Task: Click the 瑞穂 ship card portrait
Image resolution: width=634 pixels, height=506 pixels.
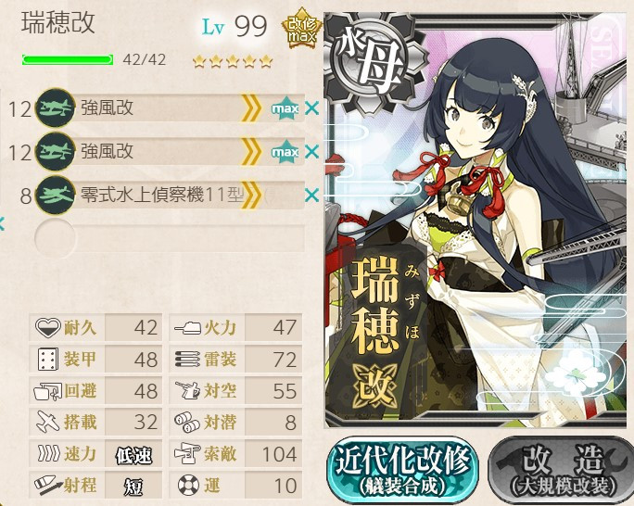Action: [x=478, y=221]
